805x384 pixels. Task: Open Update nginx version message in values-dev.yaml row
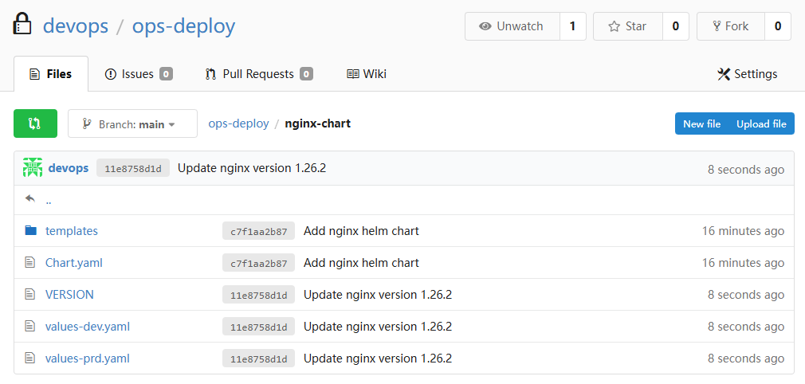point(378,327)
